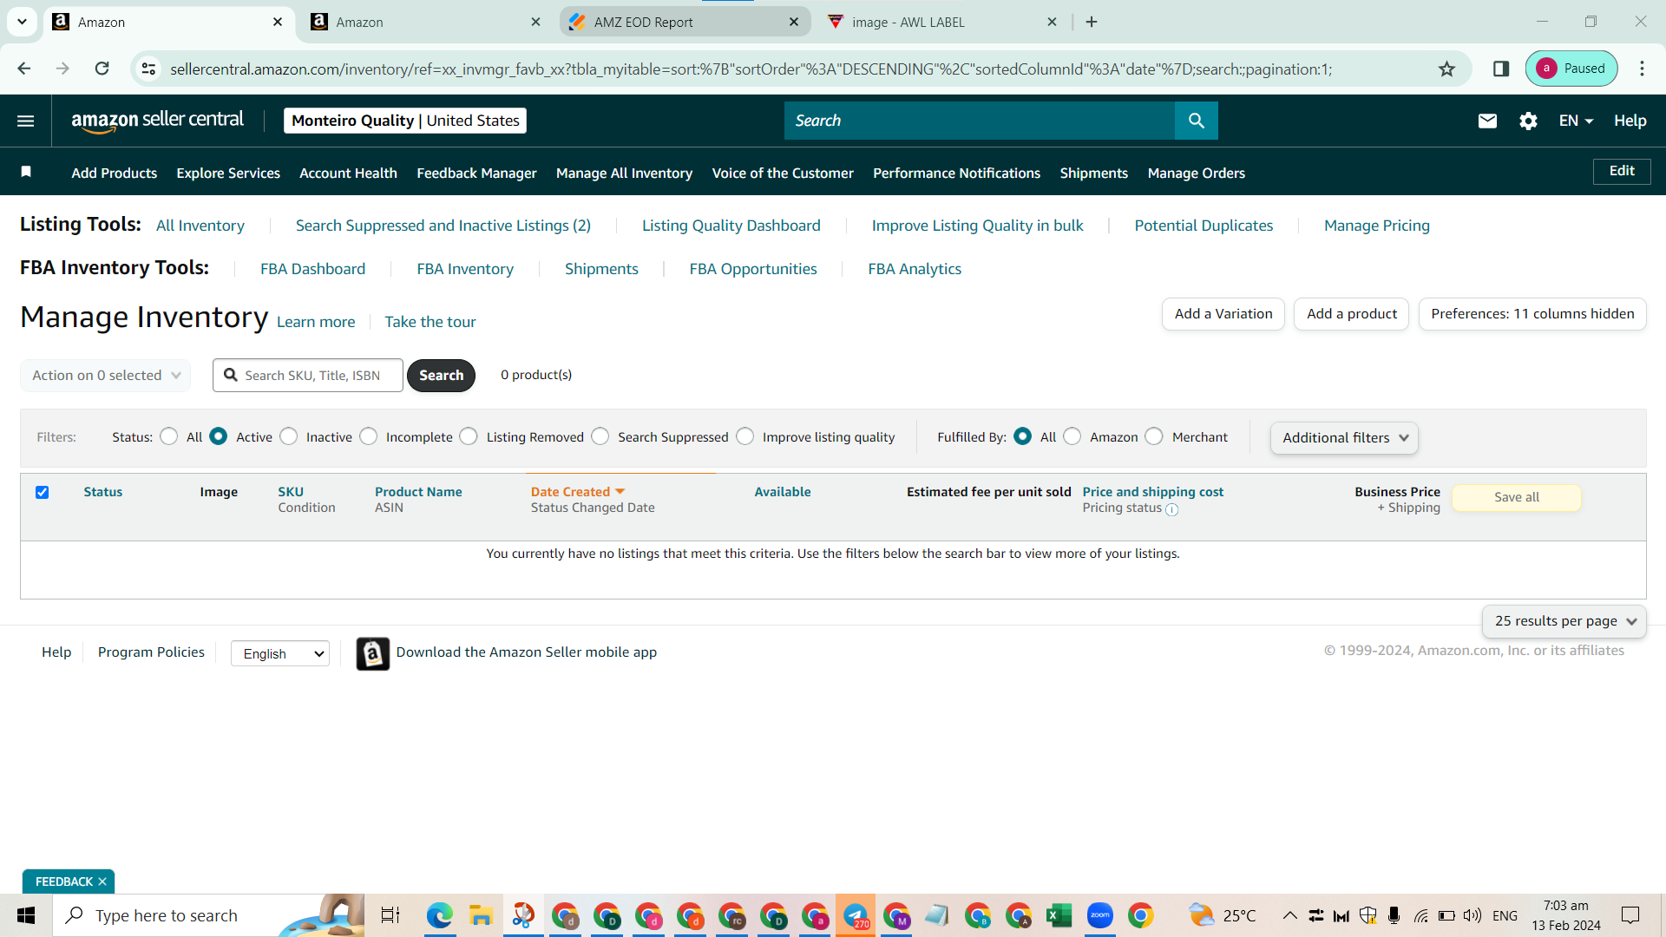Open Preferences: 11 columns hidden
Viewport: 1666px width, 937px height.
pyautogui.click(x=1532, y=314)
